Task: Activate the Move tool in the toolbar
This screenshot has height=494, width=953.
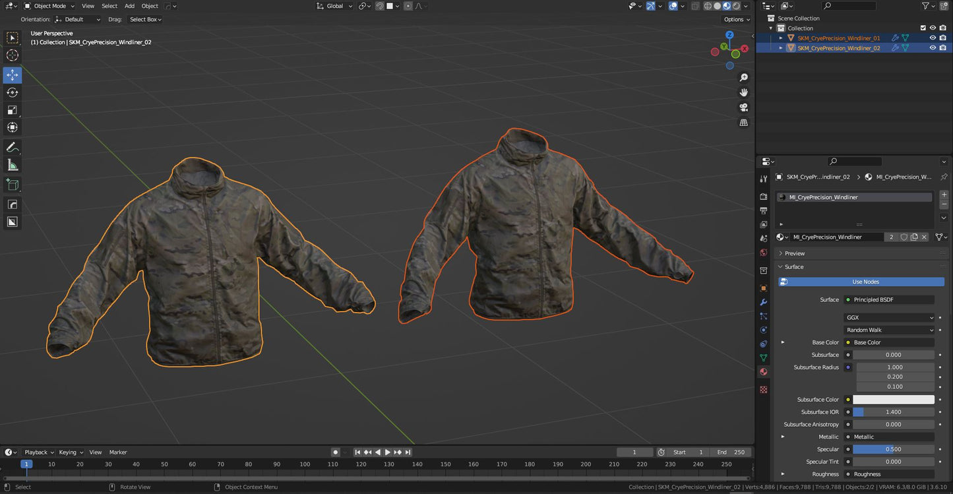Action: [12, 75]
